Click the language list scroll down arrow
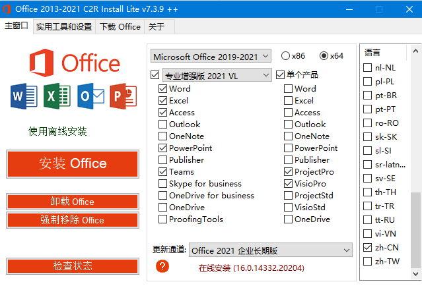 tap(415, 274)
